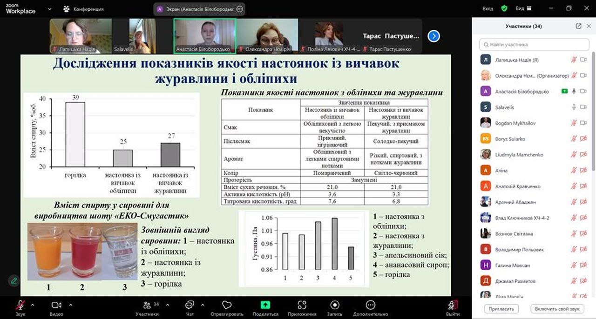Open options for Экран shared screen indicator
The image size is (596, 319).
coord(240,9)
